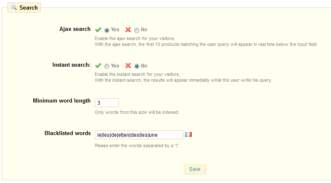
Task: Focus the Blacklisted words input field
Action: 139,135
